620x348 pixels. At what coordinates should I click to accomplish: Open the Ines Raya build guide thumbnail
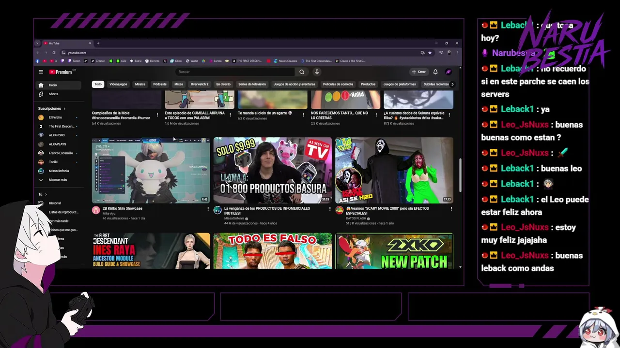(151, 251)
